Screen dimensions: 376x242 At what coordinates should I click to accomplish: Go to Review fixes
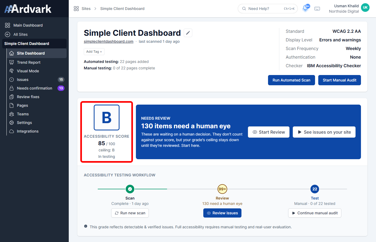click(37, 97)
